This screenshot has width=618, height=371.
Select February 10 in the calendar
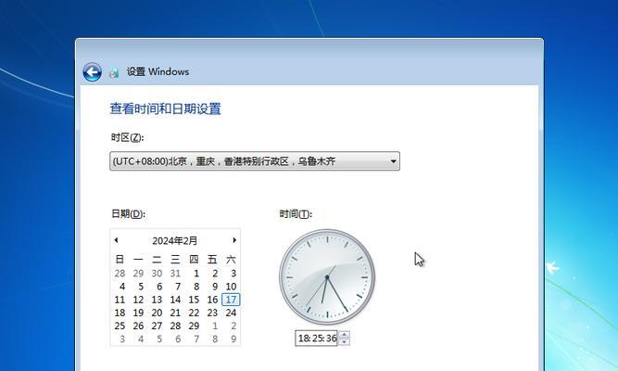[231, 287]
